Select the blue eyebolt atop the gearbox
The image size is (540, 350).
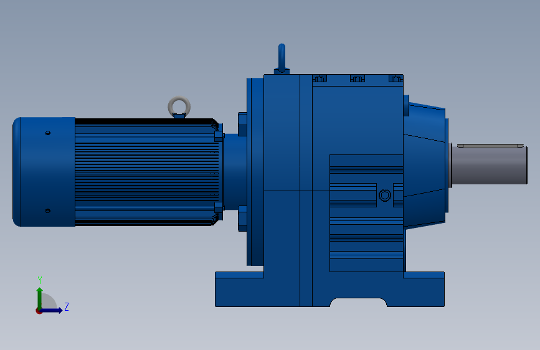coord(282,59)
